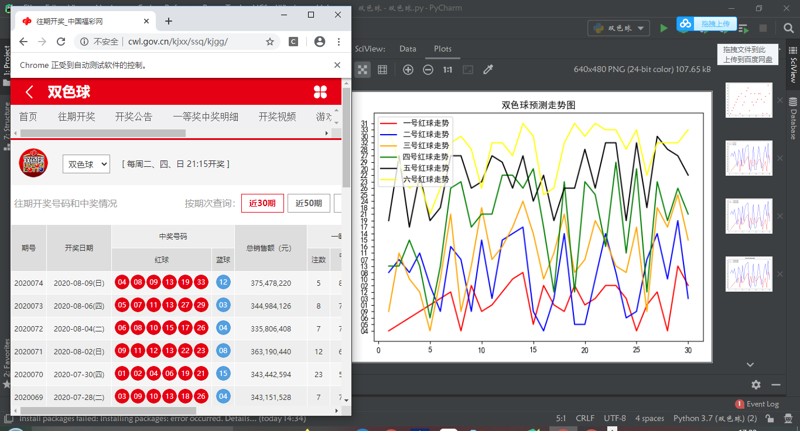This screenshot has height=431, width=800.
Task: Switch to the Data tab in SciView
Action: click(408, 49)
